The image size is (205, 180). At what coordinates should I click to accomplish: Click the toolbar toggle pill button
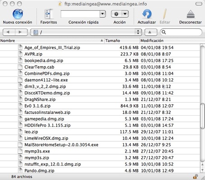pyautogui.click(x=199, y=4)
